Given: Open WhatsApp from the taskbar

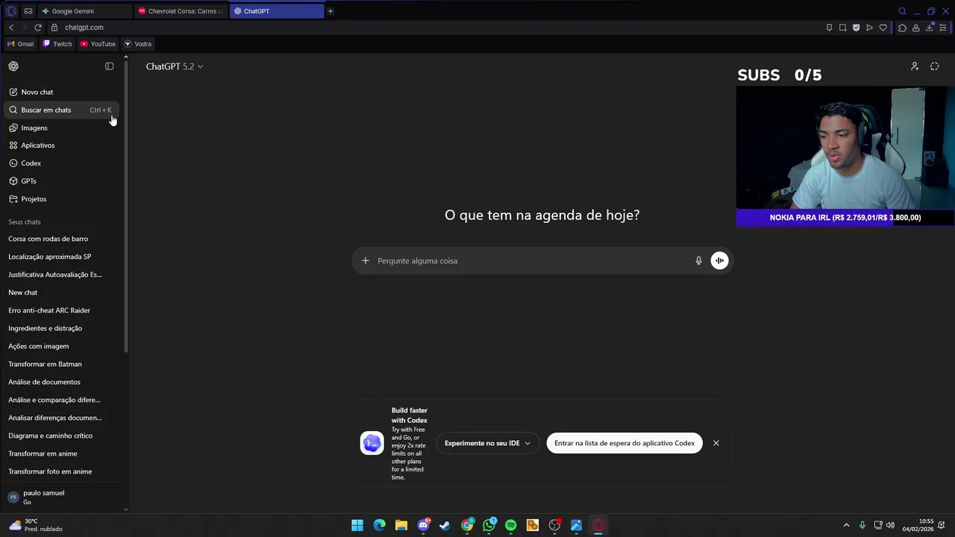Looking at the screenshot, I should point(489,525).
